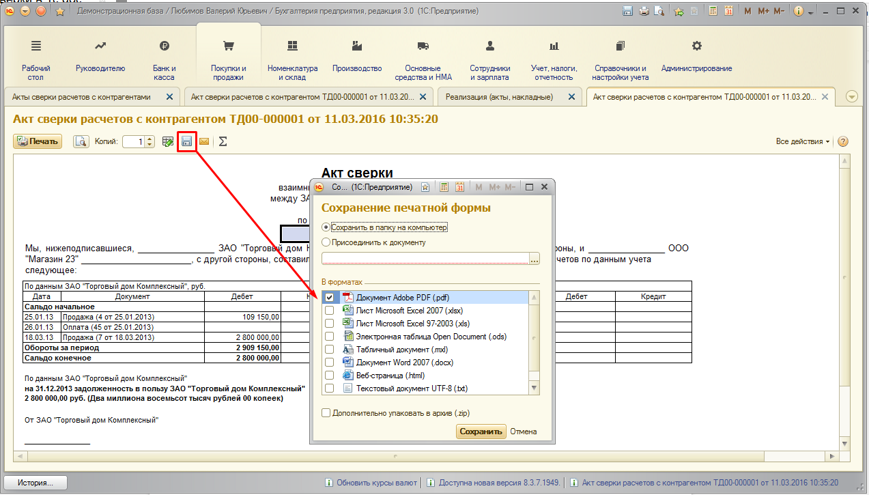The height and width of the screenshot is (495, 869).
Task: Click the send by email envelope icon
Action: [x=204, y=141]
